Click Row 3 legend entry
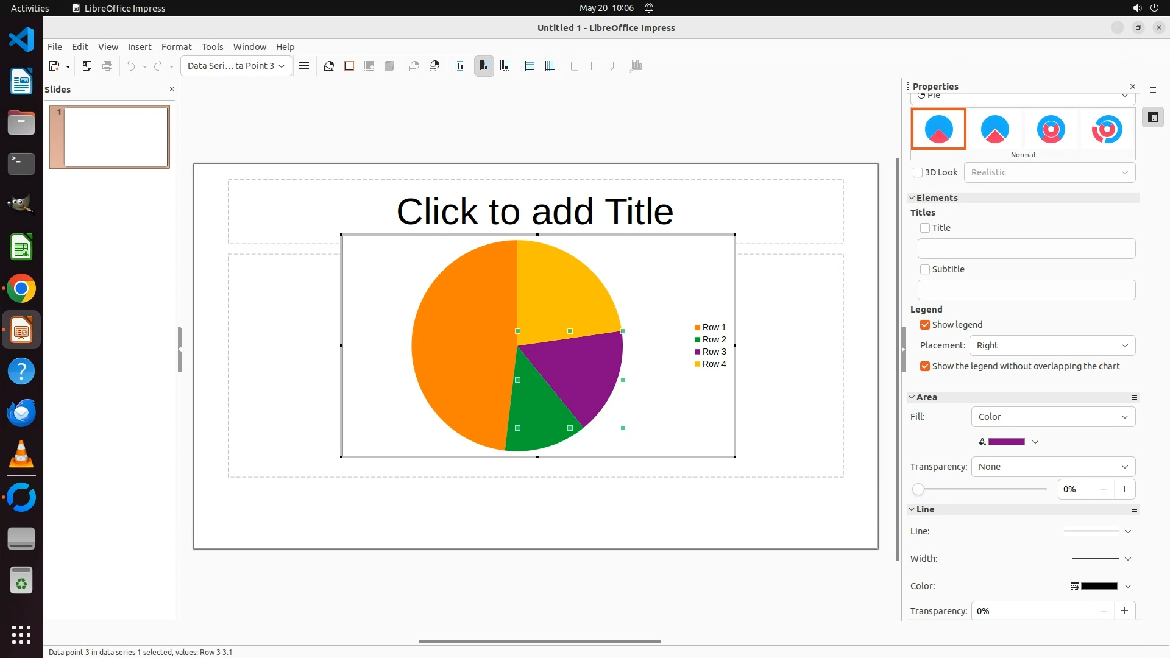 coord(714,352)
